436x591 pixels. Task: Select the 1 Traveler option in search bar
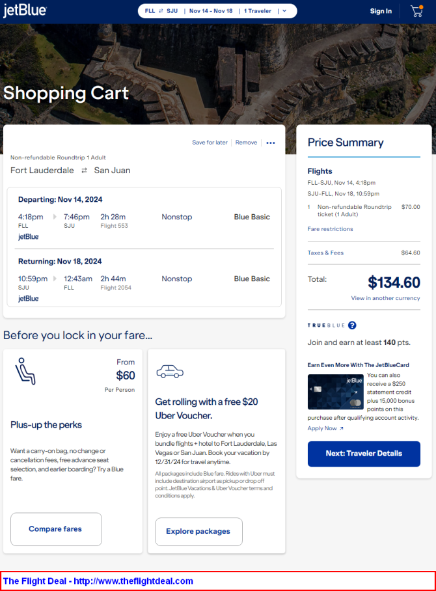tap(258, 11)
